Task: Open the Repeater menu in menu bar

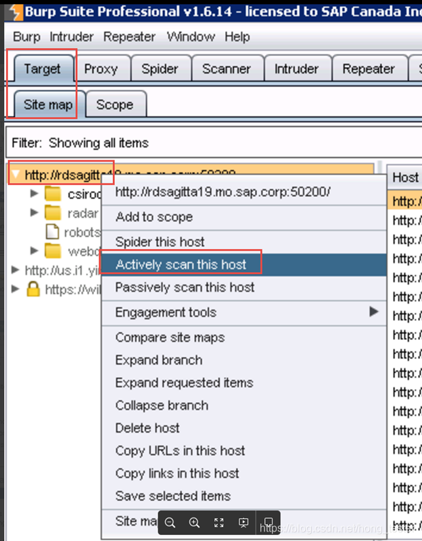Action: tap(129, 37)
